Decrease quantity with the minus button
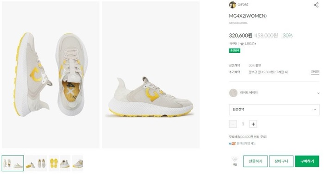 pyautogui.click(x=233, y=124)
